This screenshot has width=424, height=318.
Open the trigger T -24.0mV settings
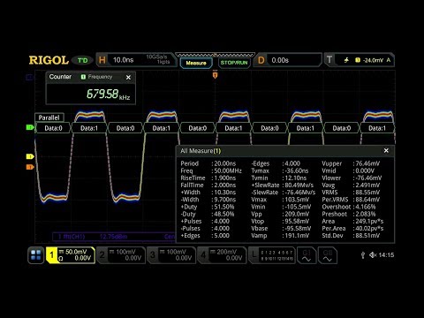359,60
